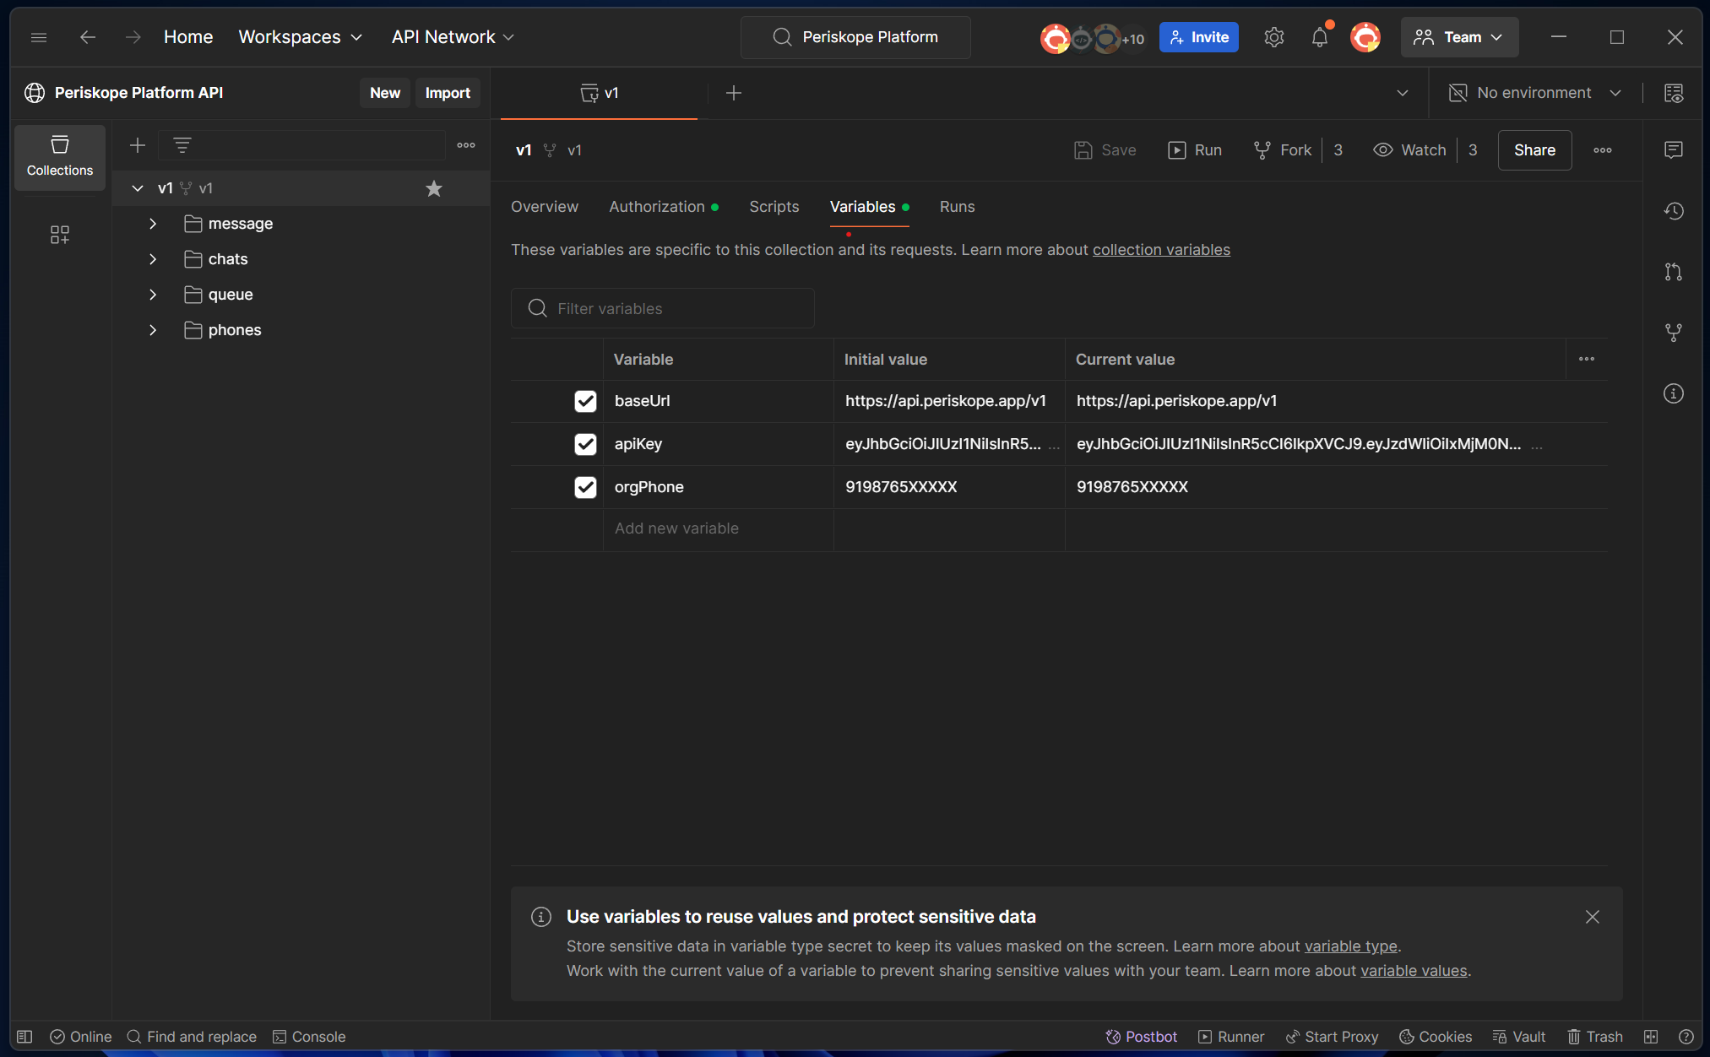Image resolution: width=1710 pixels, height=1057 pixels.
Task: Switch to the Overview tab
Action: (x=545, y=207)
